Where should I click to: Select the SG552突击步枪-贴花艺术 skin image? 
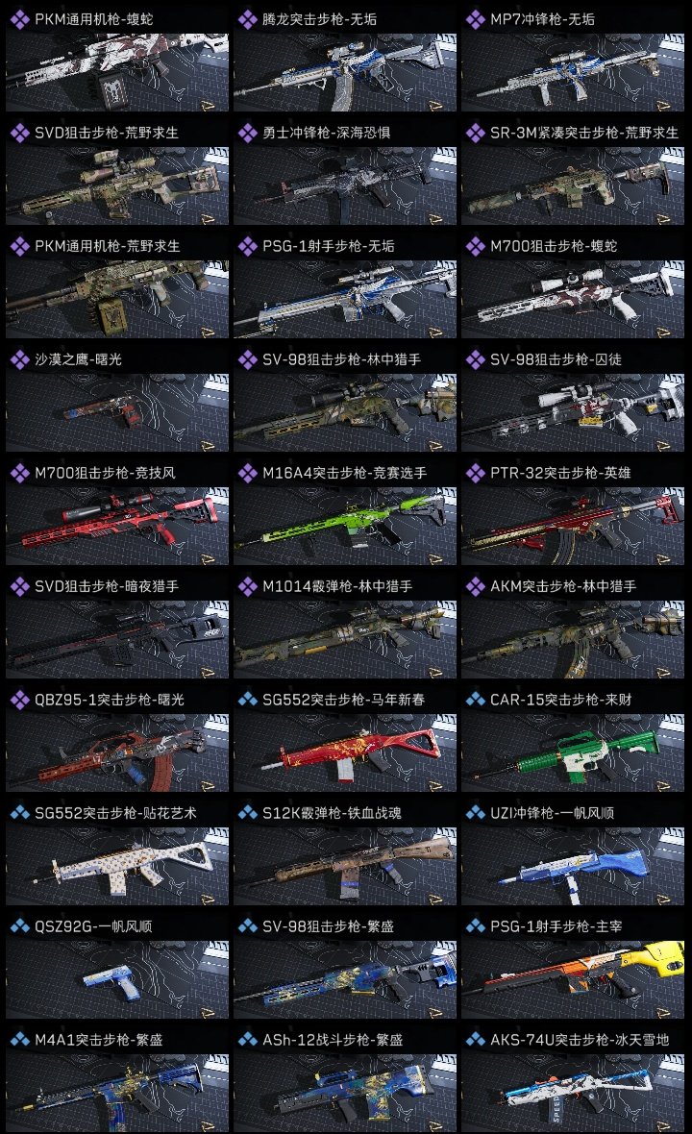point(118,866)
